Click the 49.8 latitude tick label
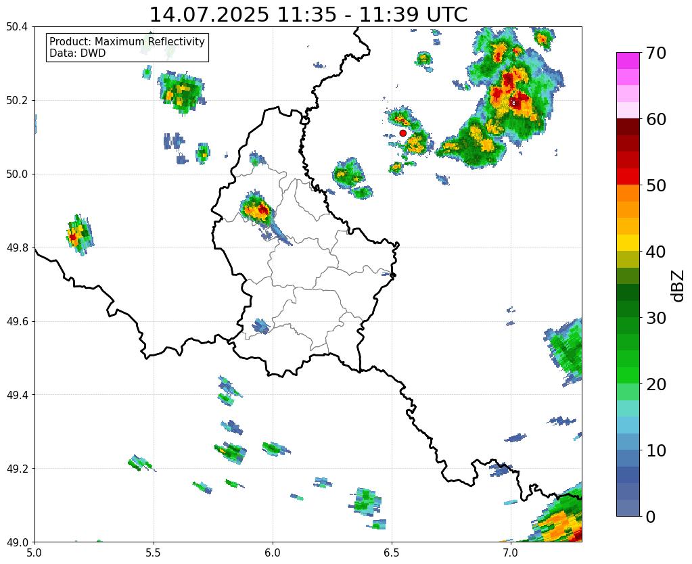 point(17,248)
